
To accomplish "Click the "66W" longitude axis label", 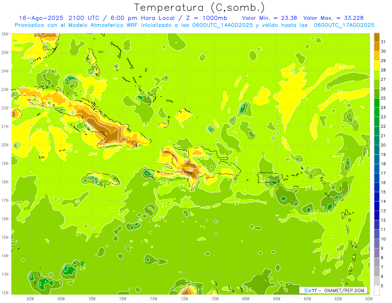I will (276, 299).
